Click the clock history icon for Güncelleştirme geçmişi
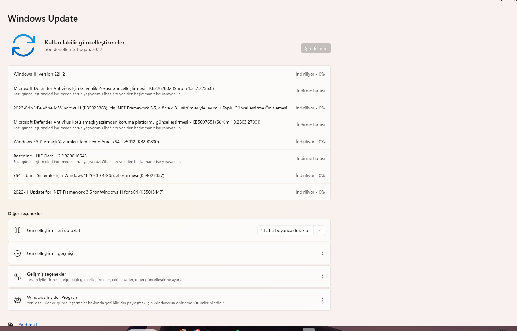 pos(17,253)
